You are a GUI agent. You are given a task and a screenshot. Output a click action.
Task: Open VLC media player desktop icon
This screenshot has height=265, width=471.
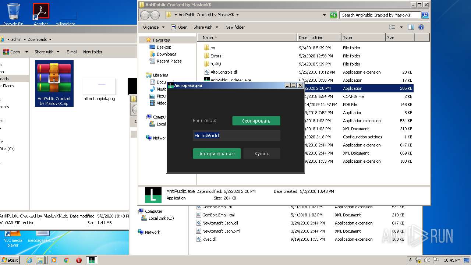(13, 239)
